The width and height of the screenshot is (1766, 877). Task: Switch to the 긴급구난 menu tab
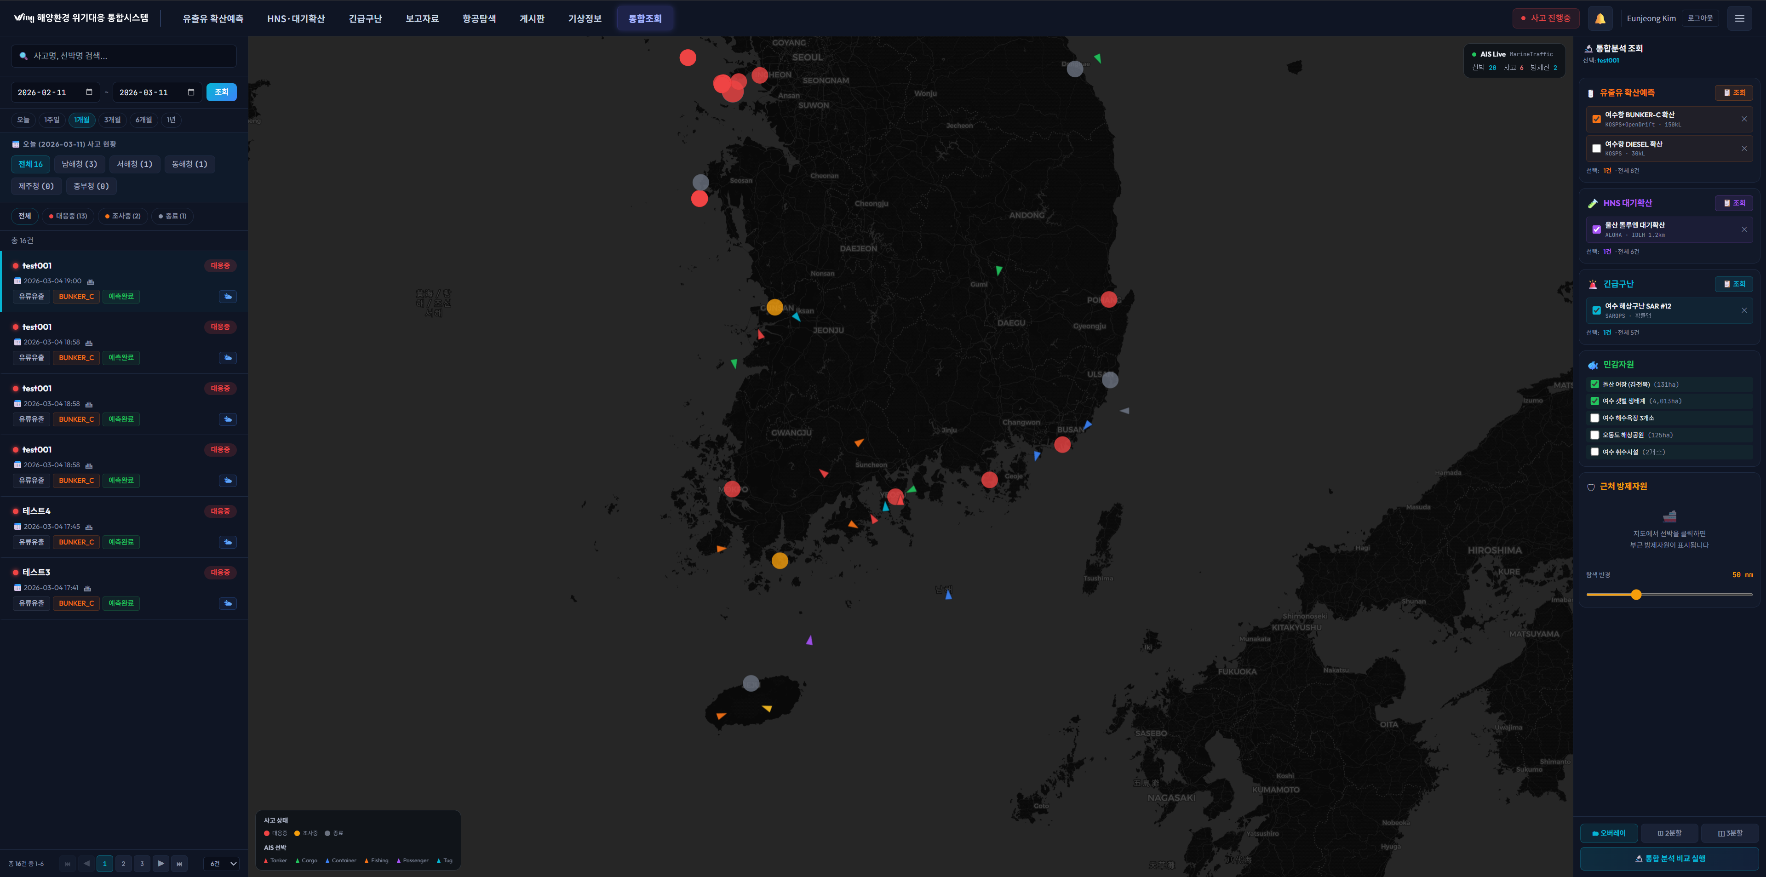[365, 18]
